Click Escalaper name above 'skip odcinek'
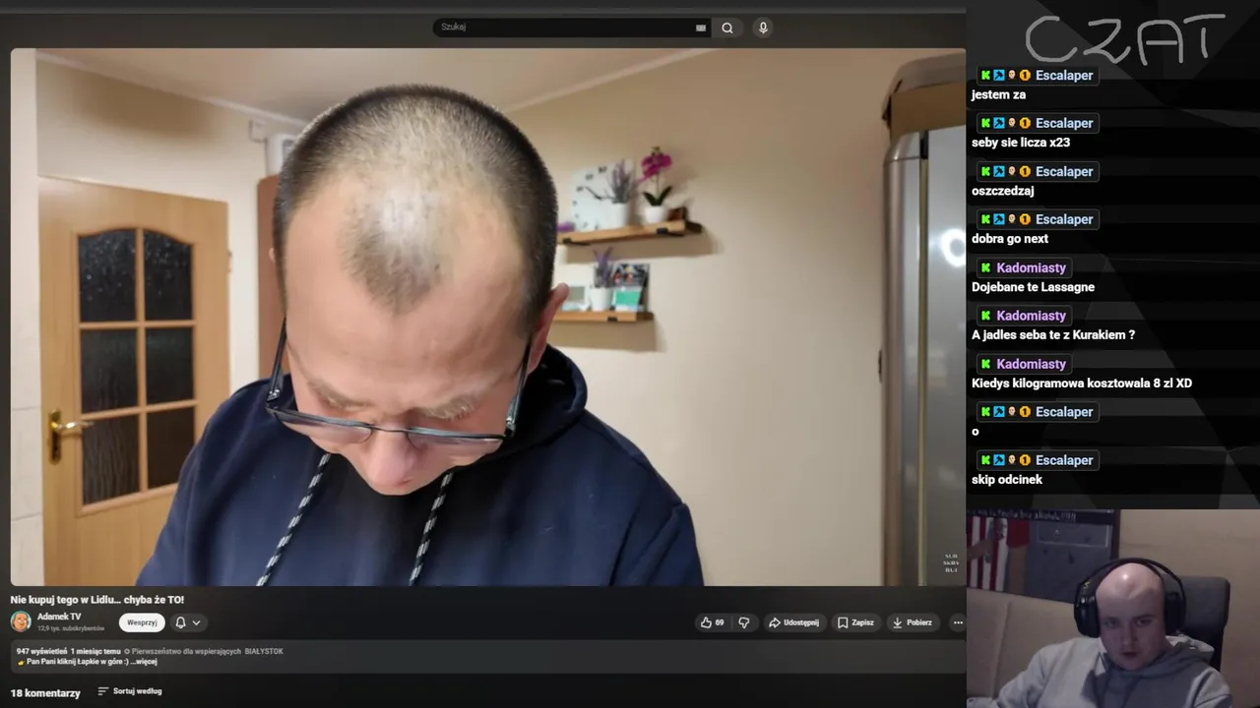 pyautogui.click(x=1064, y=460)
